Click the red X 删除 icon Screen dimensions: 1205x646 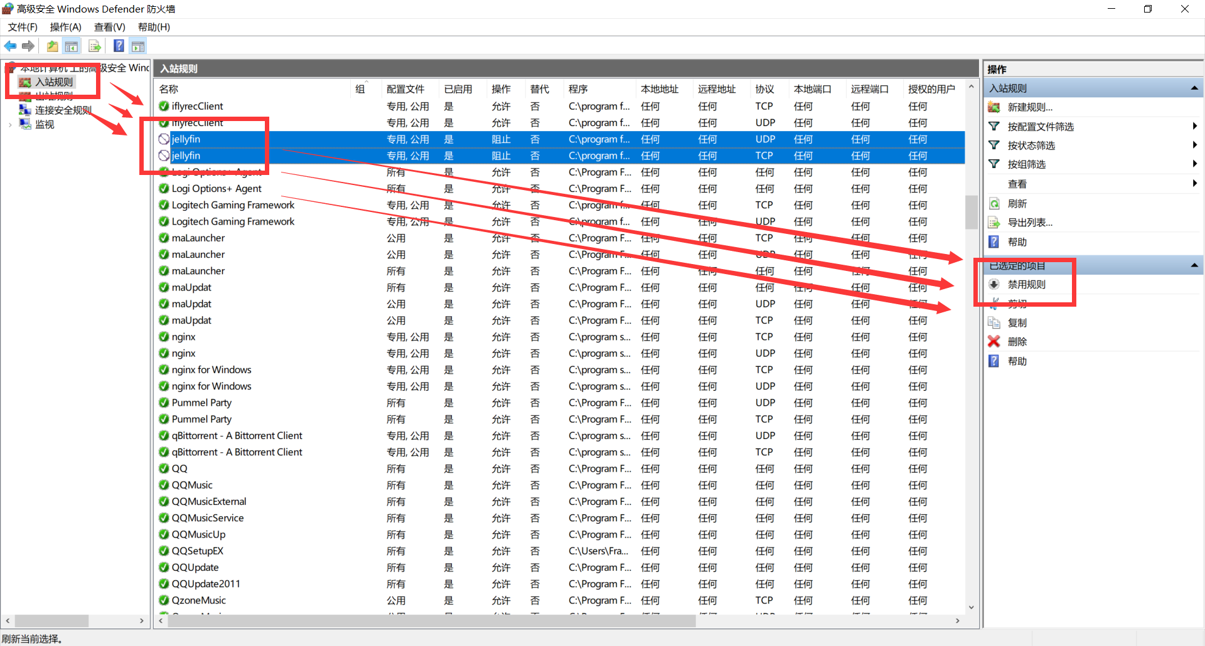[993, 341]
